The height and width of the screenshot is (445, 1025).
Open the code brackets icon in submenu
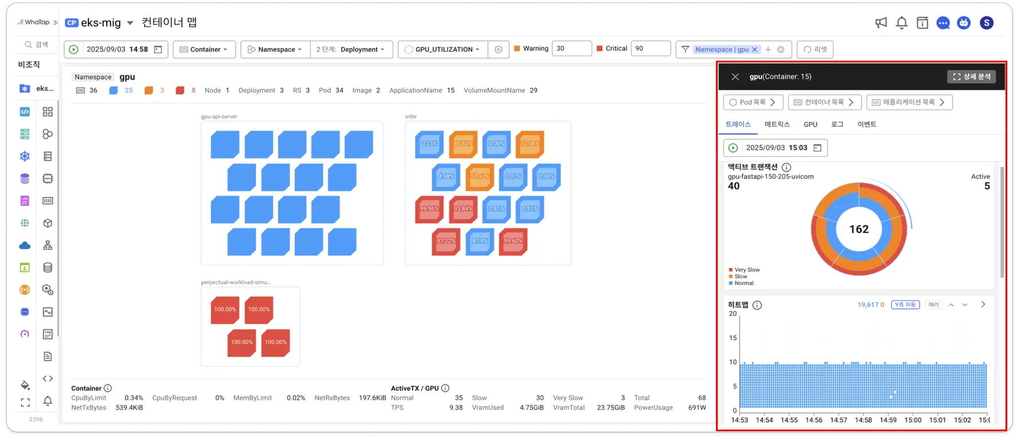[48, 379]
